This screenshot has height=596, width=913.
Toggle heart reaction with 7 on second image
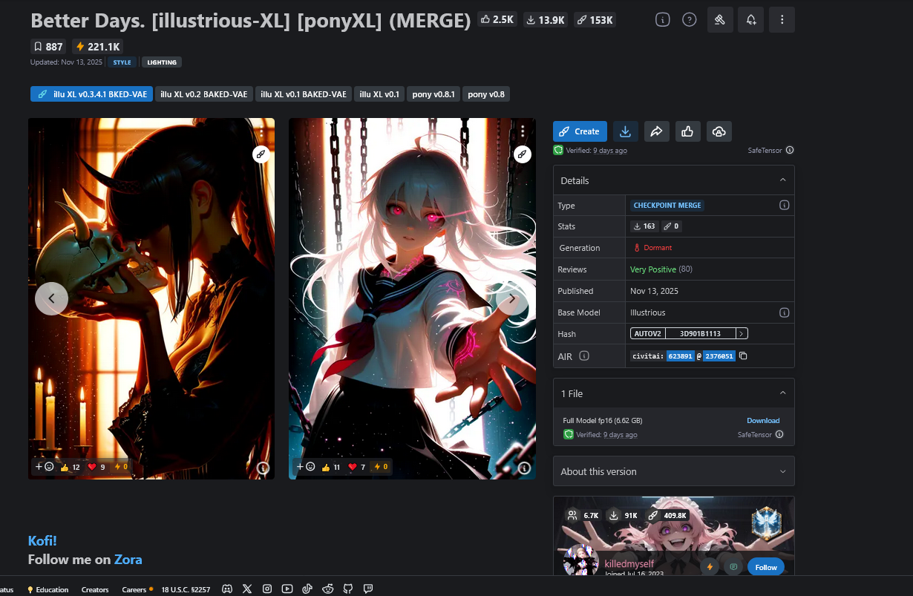pyautogui.click(x=359, y=467)
